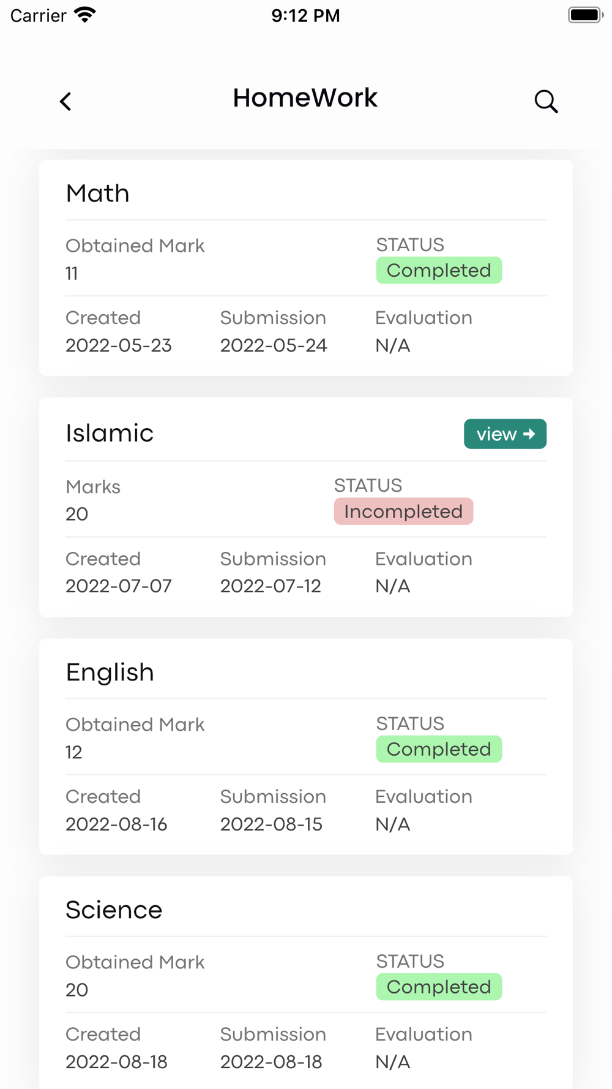Open the search magnifier icon
This screenshot has height=1089, width=612.
click(x=546, y=101)
